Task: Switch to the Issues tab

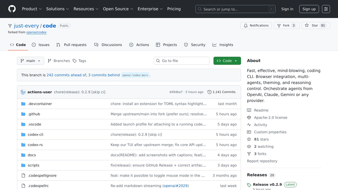Action: (x=41, y=45)
